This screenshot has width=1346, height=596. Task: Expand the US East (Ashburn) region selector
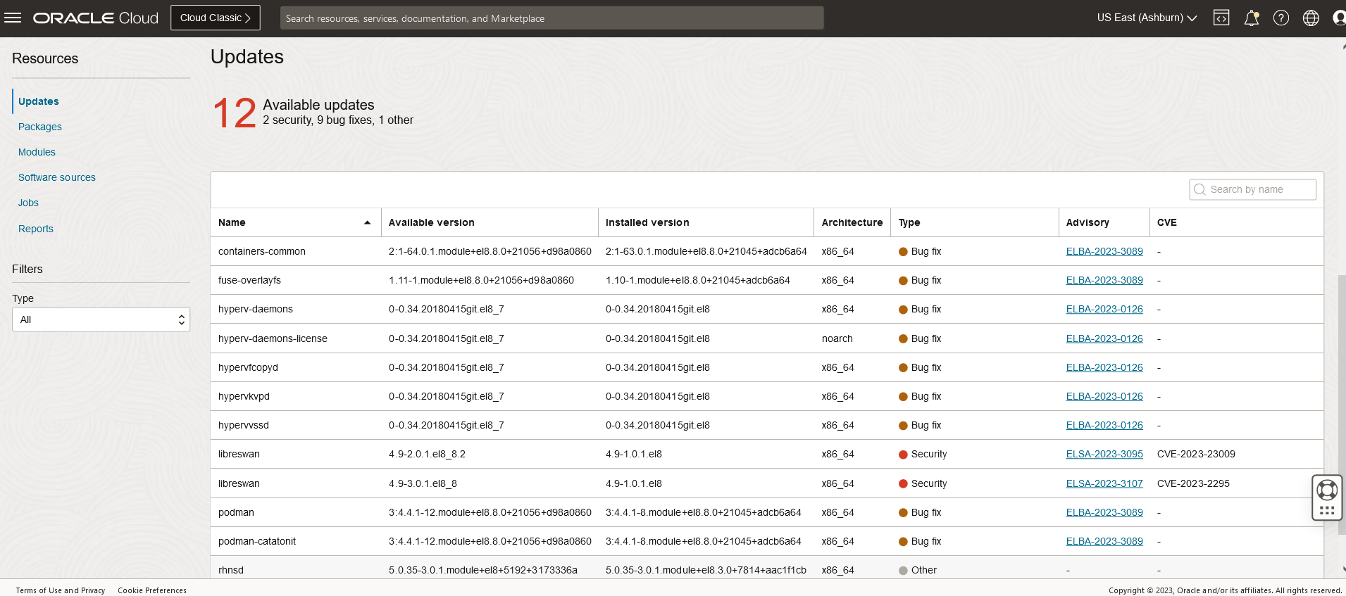(1147, 18)
